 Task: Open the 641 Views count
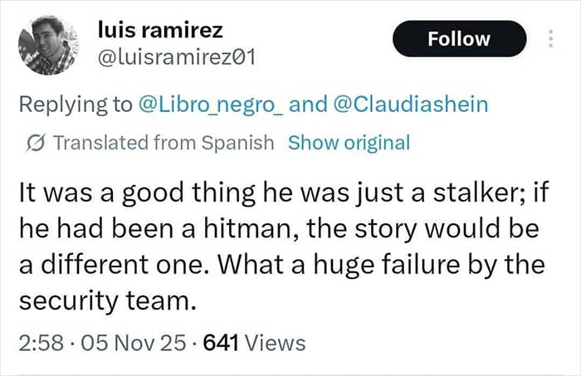pos(254,342)
